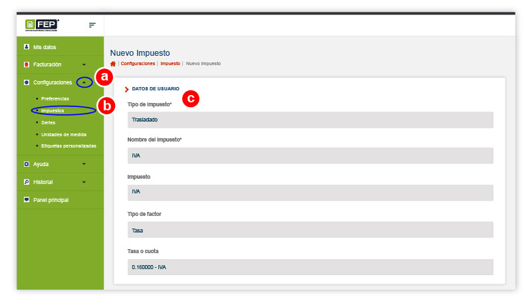Select Series submenu item
This screenshot has height=299, width=532.
pos(48,122)
